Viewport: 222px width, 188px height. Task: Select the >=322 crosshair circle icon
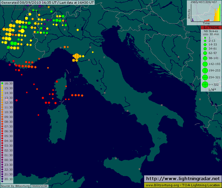tap(205, 84)
